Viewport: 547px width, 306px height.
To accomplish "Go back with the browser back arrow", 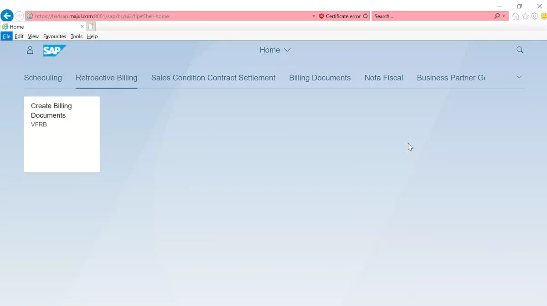I will [7, 16].
